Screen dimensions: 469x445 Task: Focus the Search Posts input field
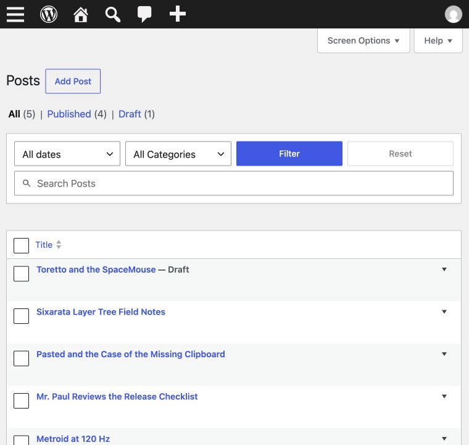(x=234, y=184)
